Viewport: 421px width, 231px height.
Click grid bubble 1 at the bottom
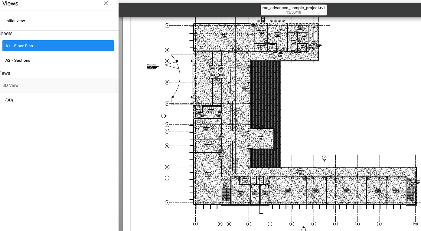tap(195, 224)
